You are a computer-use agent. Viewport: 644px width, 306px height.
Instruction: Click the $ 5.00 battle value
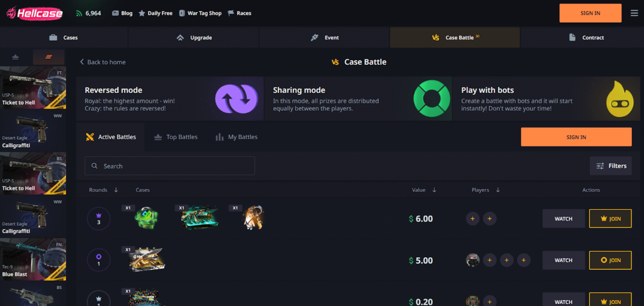coord(421,260)
